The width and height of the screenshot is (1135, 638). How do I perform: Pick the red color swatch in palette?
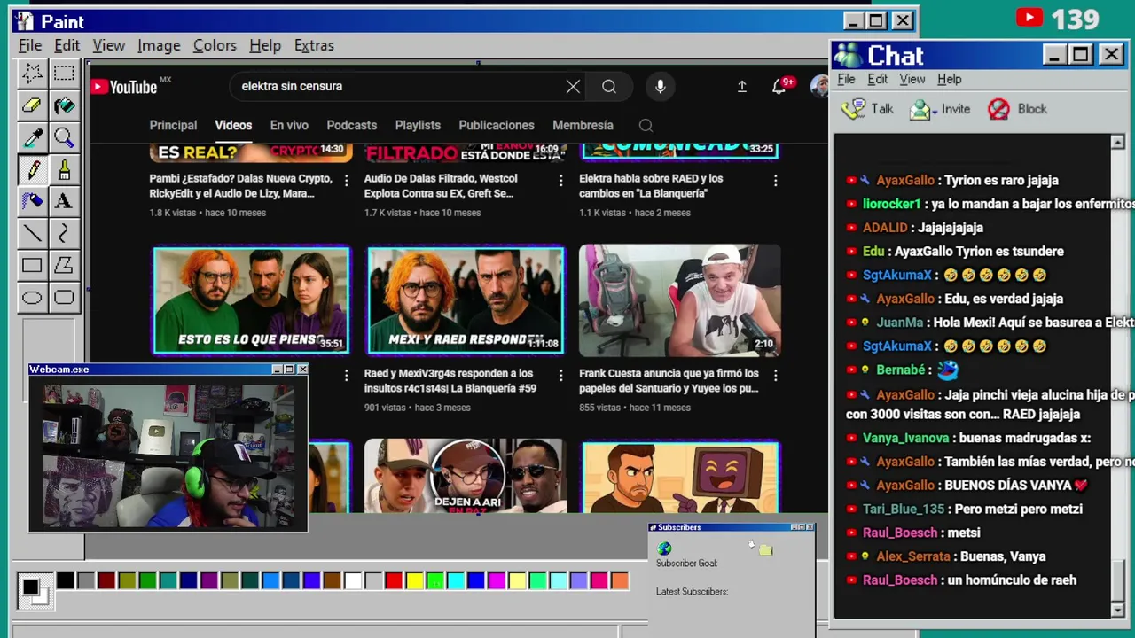(394, 581)
